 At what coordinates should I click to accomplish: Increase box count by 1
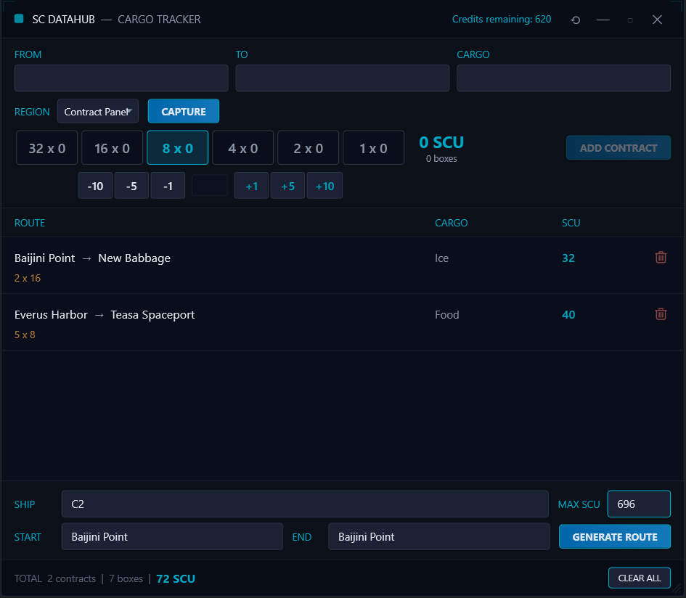pos(251,186)
